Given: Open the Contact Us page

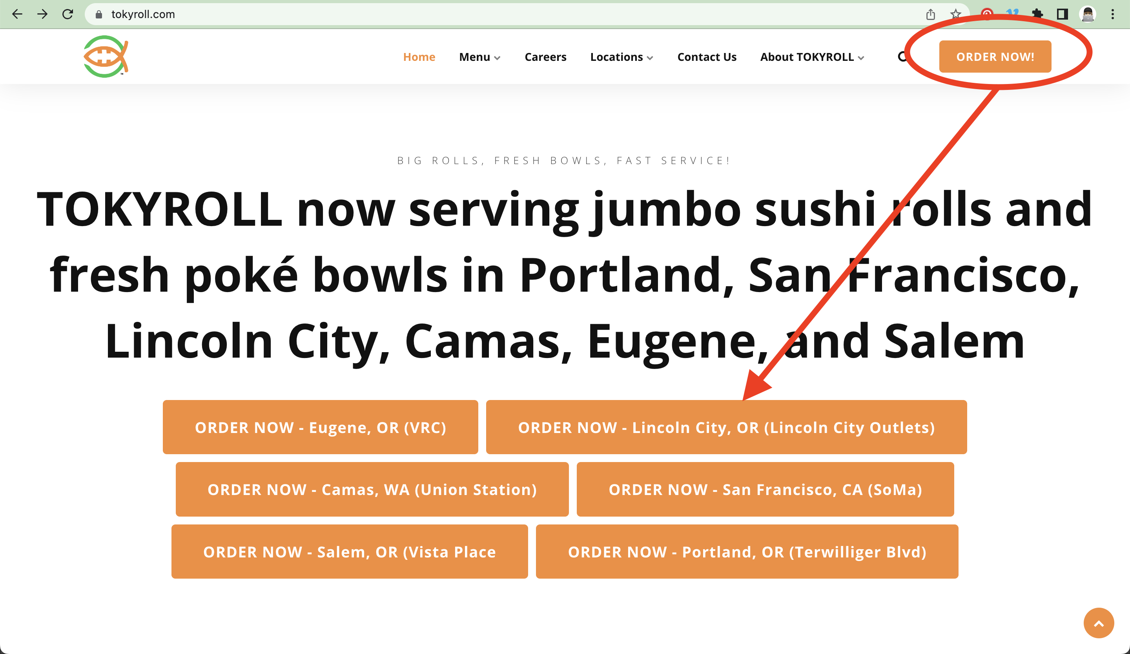Looking at the screenshot, I should (x=707, y=57).
